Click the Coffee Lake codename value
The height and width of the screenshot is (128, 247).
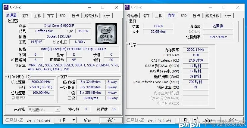pos(44,31)
